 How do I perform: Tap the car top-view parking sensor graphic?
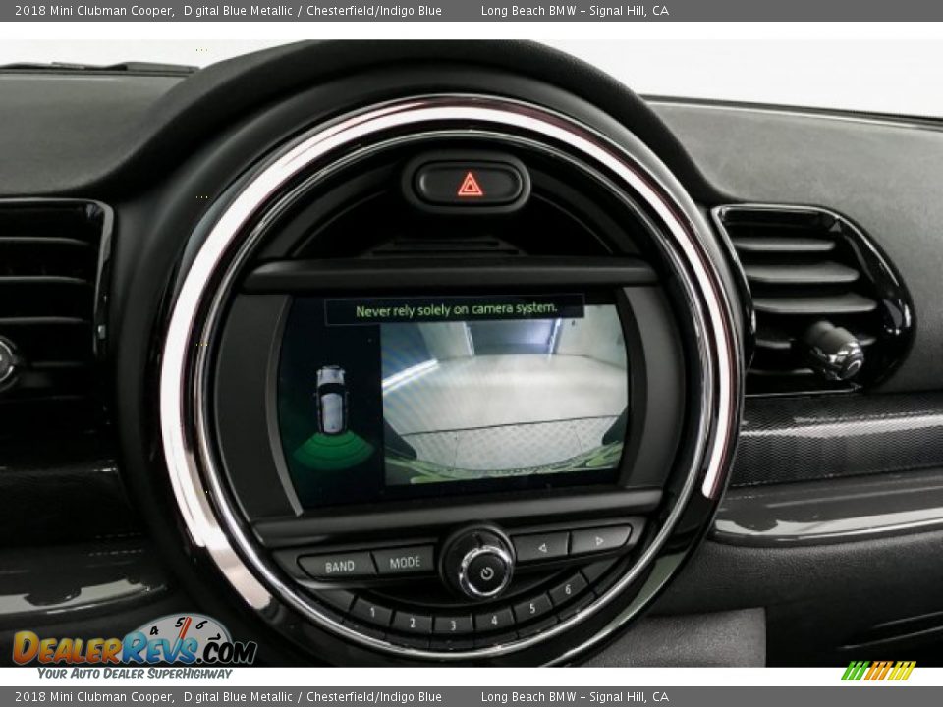point(331,399)
